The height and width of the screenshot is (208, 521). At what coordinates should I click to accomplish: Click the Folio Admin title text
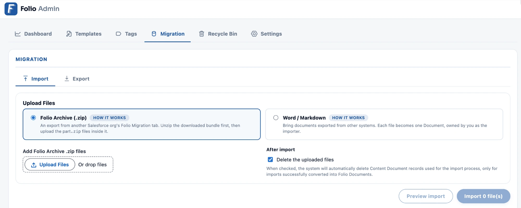[40, 9]
